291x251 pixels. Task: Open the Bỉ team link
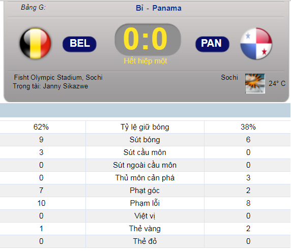pos(139,8)
